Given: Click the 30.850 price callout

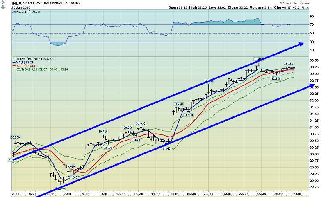Looking at the screenshot, I should (128, 128).
